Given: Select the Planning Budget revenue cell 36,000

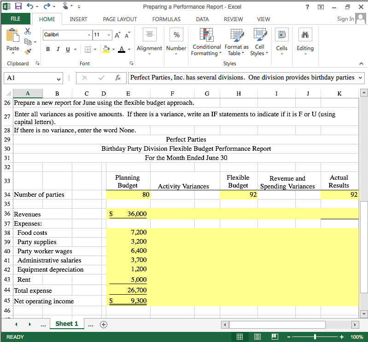Looking at the screenshot, I should pos(128,214).
